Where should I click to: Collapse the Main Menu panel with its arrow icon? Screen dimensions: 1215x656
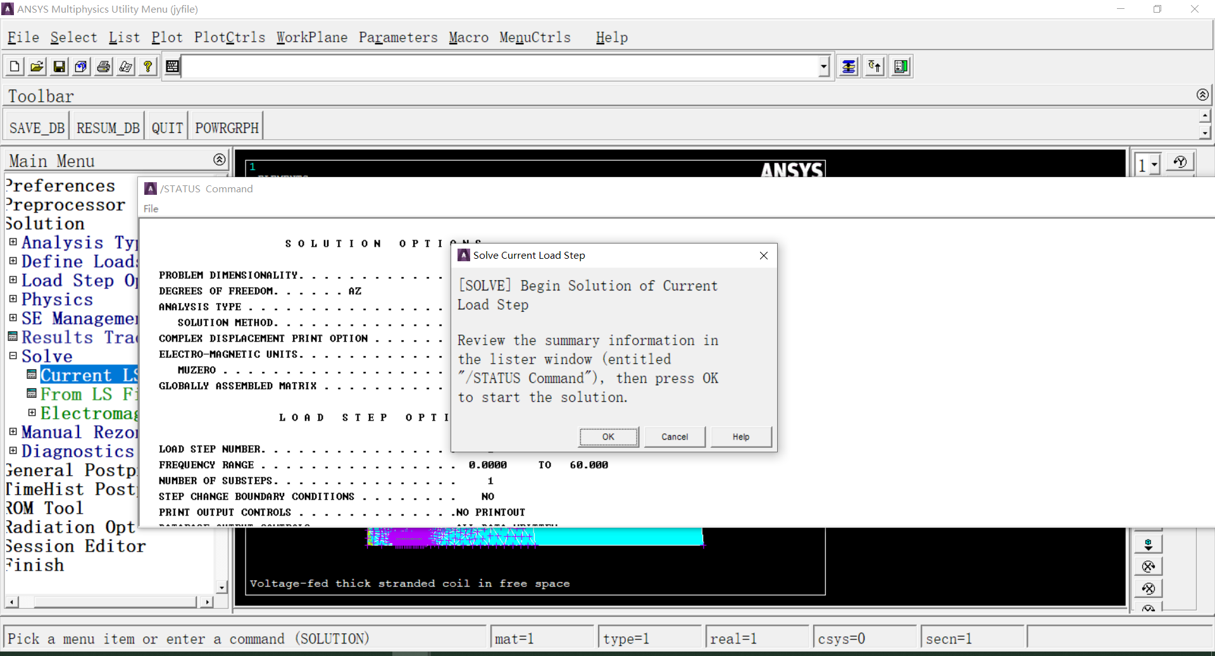(220, 159)
